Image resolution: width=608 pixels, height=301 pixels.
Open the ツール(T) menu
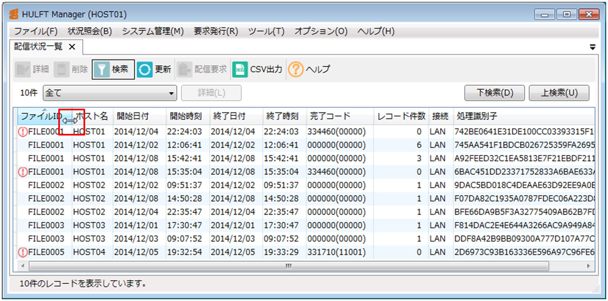(266, 31)
